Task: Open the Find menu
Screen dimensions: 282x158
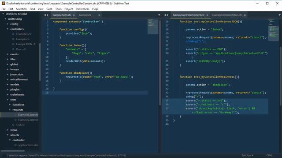Action: 32,9
